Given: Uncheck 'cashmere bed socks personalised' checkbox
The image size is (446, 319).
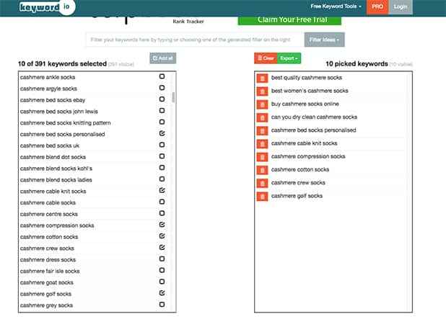Looking at the screenshot, I should pos(162,134).
